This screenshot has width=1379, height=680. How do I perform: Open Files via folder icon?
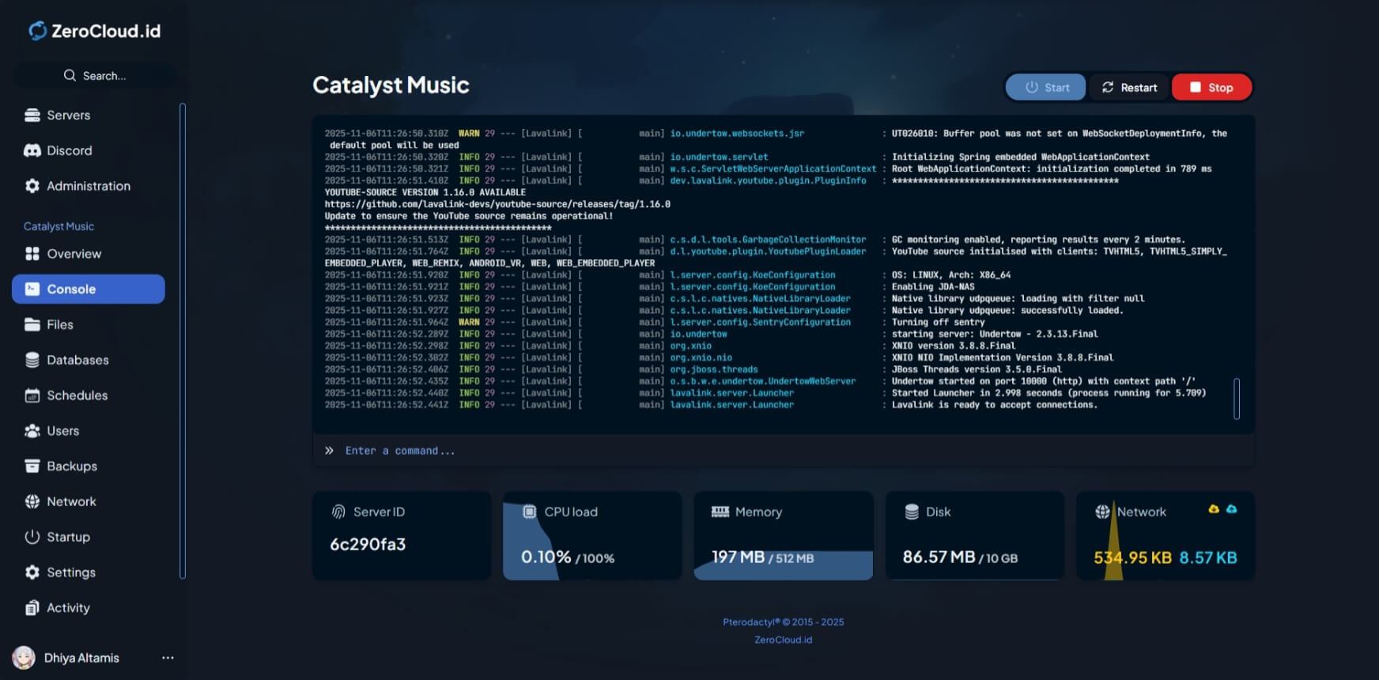tap(32, 324)
